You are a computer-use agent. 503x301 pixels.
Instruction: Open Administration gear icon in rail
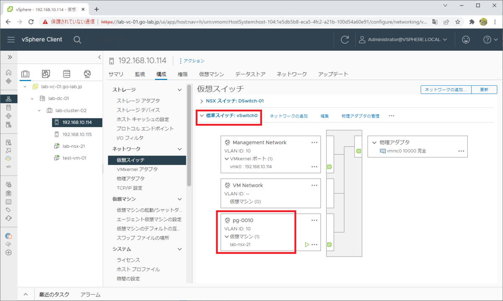pyautogui.click(x=9, y=184)
